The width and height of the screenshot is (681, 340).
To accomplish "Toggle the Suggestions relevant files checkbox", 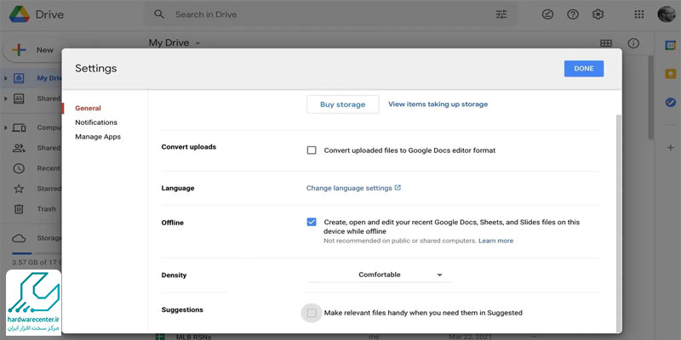I will [312, 313].
